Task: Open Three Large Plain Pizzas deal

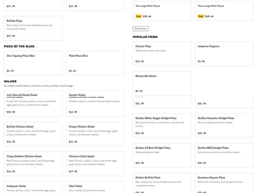Action: pyautogui.click(x=224, y=10)
